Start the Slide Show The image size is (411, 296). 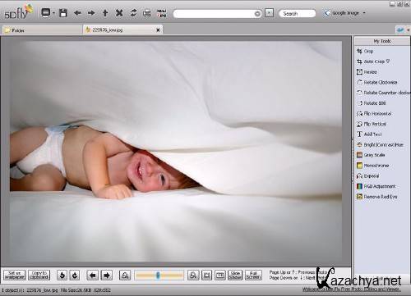235,275
